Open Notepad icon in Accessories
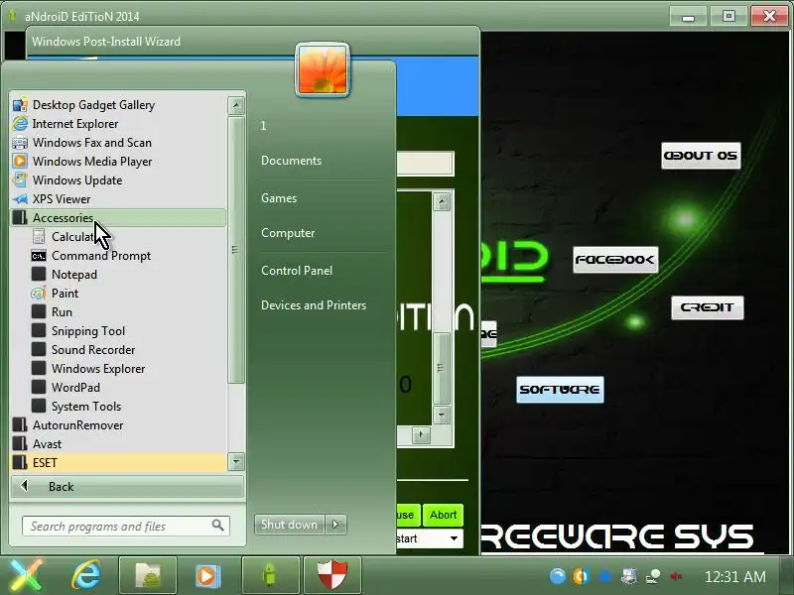The width and height of the screenshot is (794, 595). tap(39, 275)
